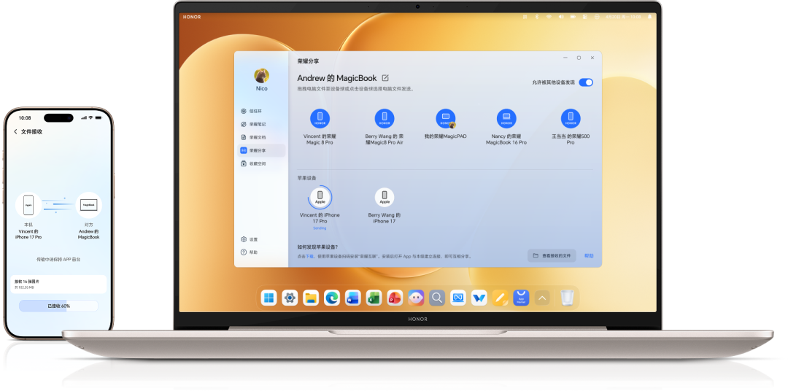Click the volume icon in the top status bar
This screenshot has width=788, height=391.
point(561,17)
